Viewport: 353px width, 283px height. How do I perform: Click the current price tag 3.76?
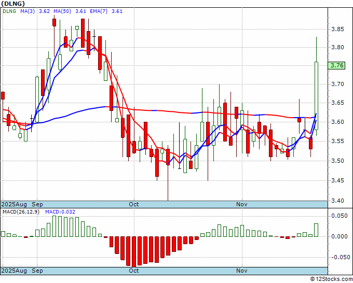(336, 65)
